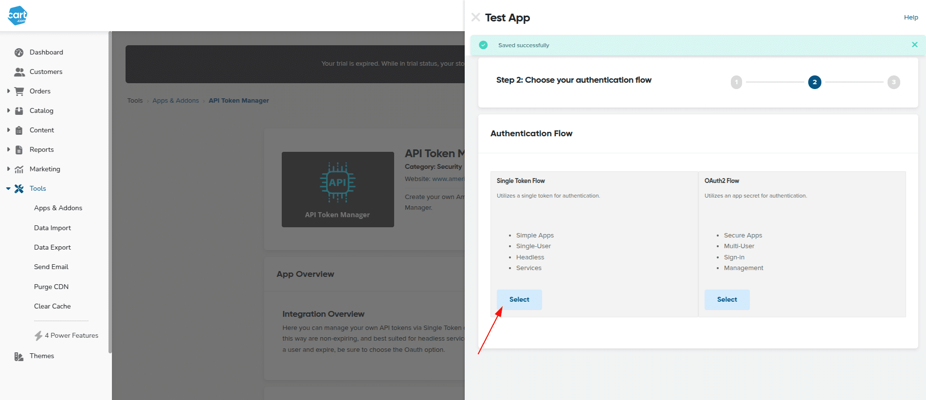Viewport: 926px width, 400px height.
Task: Click the 'Category: Security' text
Action: (x=433, y=167)
